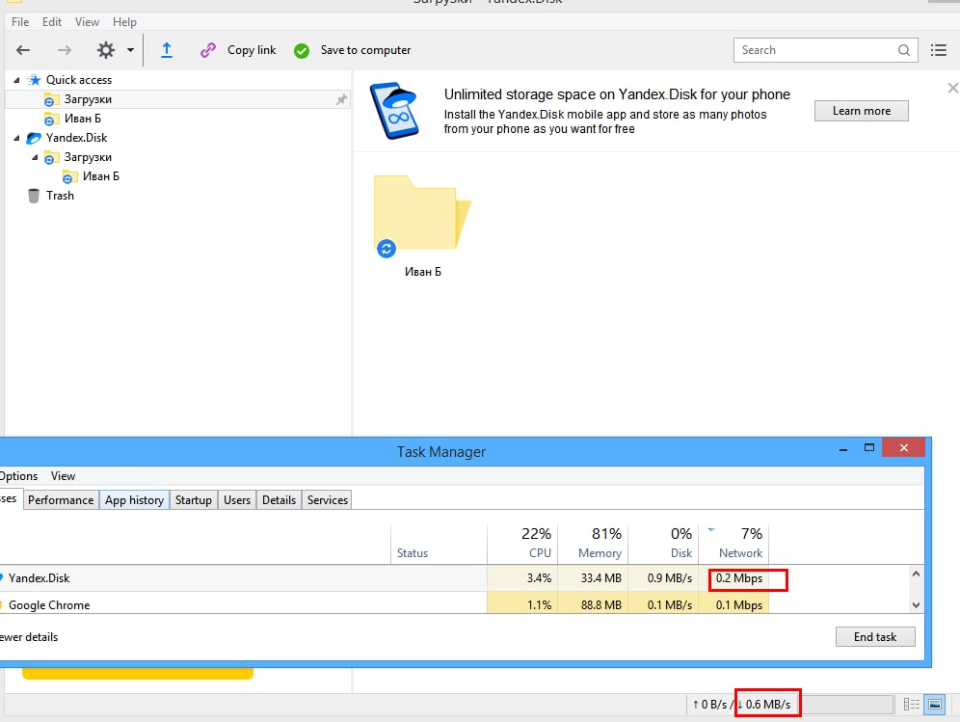960x722 pixels.
Task: Click End task button
Action: 875,637
